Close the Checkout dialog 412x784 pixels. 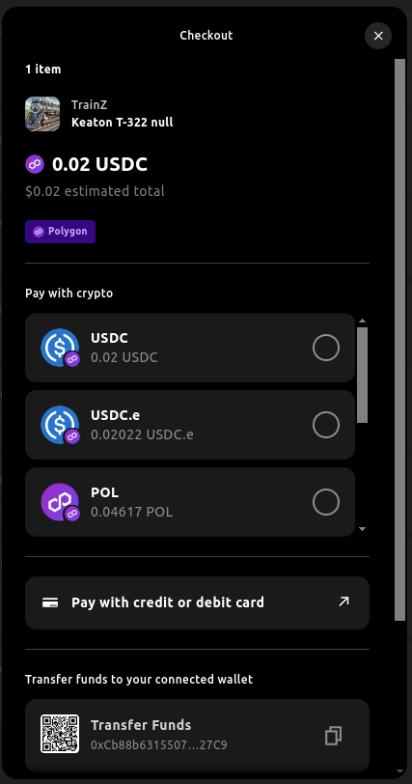378,36
